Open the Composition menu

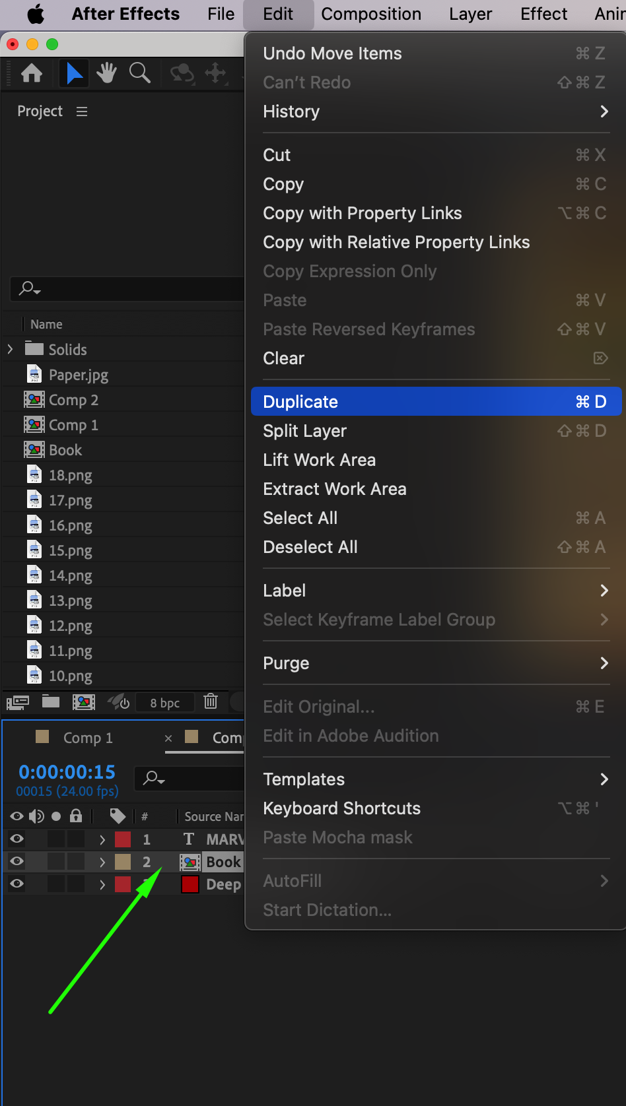pos(371,14)
